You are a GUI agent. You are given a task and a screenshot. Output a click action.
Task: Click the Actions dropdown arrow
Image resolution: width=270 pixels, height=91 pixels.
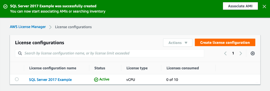point(186,43)
